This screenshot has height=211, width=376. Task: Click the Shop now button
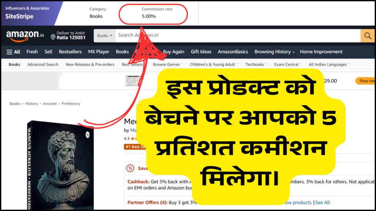365,81
